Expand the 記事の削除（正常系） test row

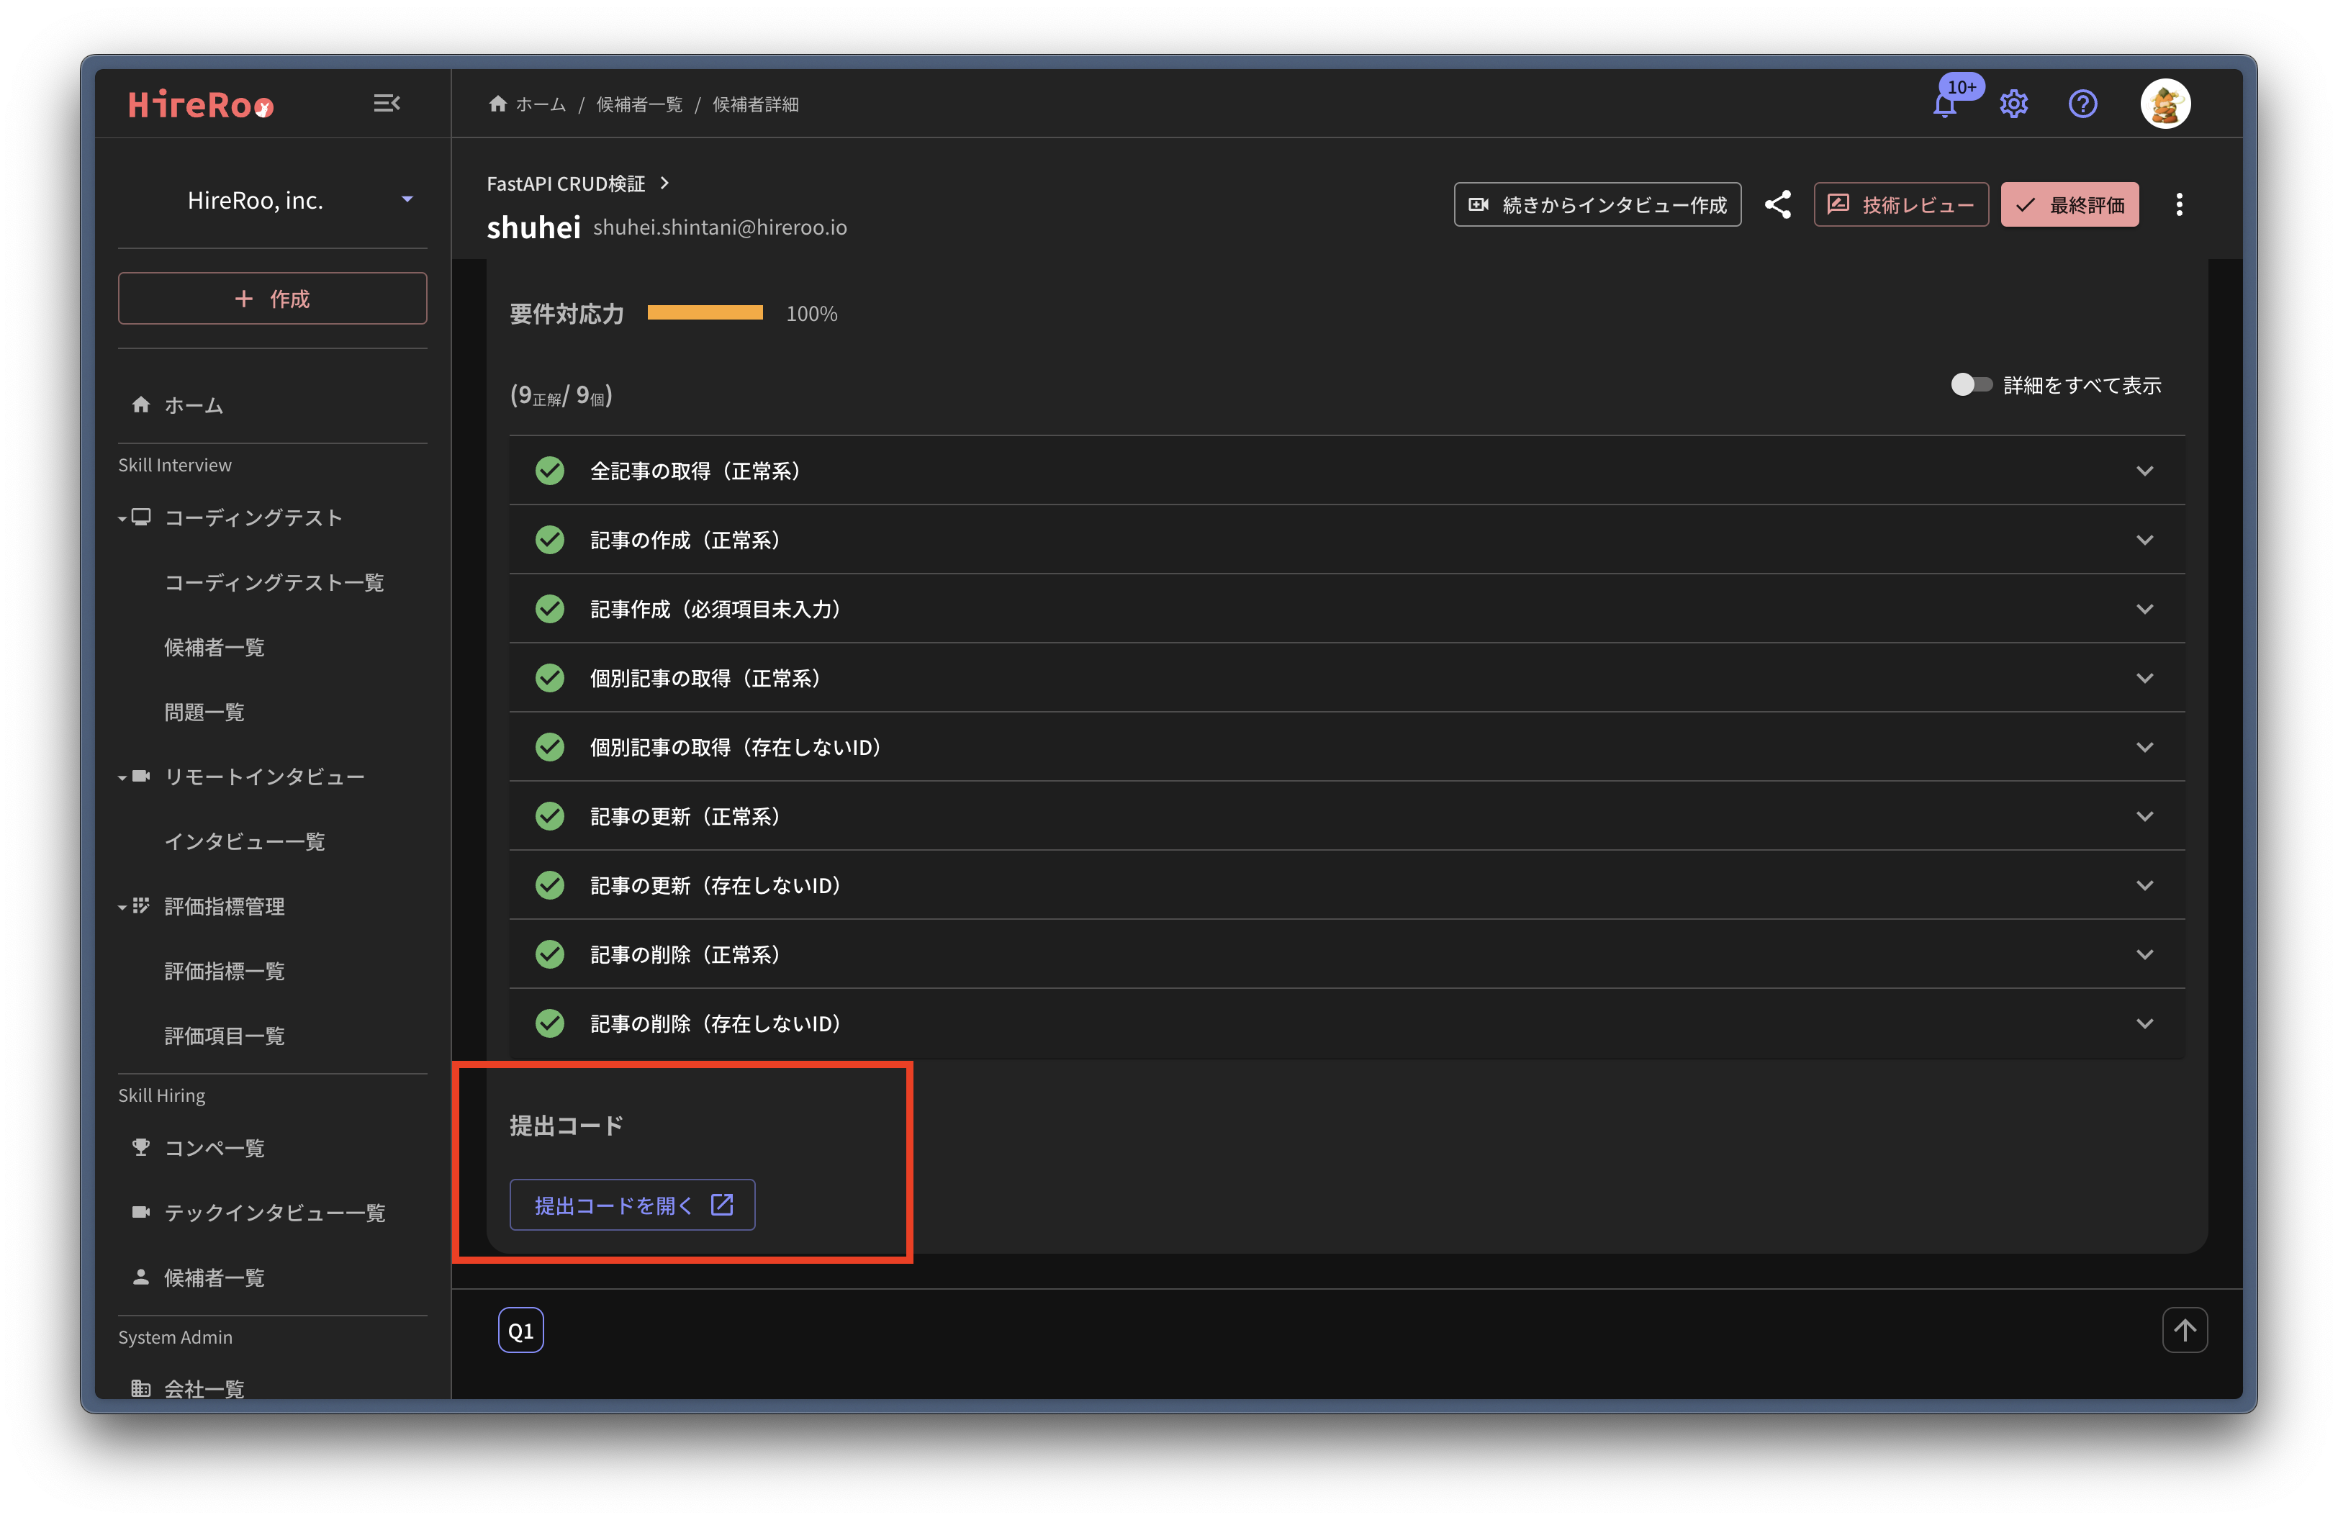click(1346, 954)
